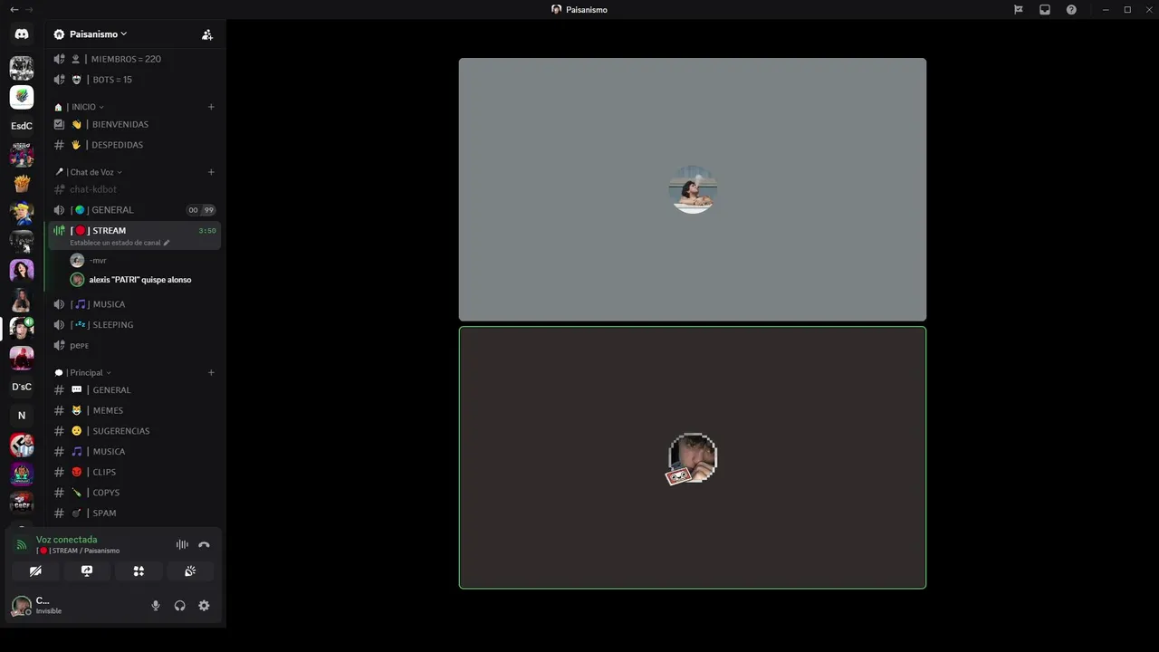
Task: Click the Voz conectada status text
Action: click(x=66, y=540)
